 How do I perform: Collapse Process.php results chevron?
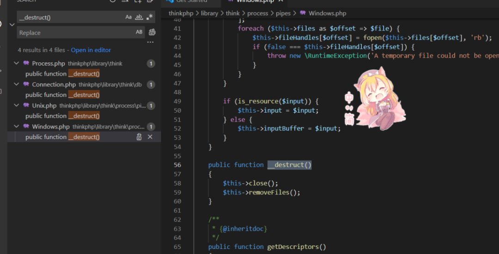17,63
